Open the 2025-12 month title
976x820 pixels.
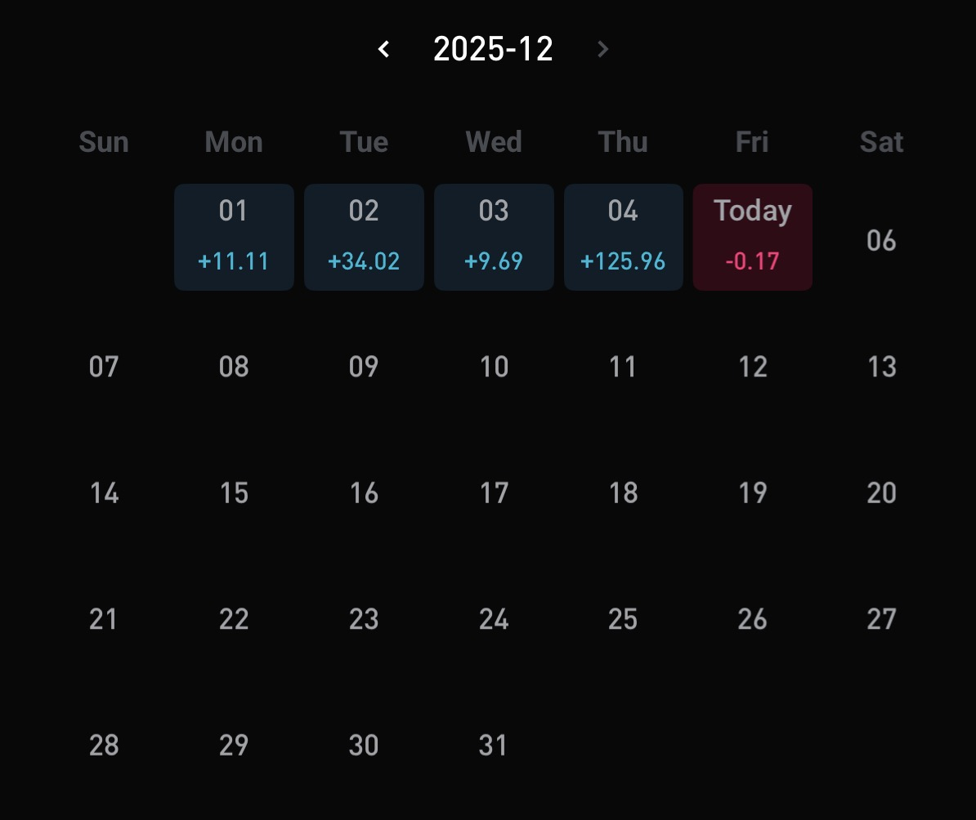click(493, 50)
